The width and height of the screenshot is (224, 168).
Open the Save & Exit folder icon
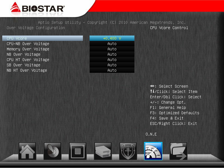pyautogui.click(x=178, y=151)
